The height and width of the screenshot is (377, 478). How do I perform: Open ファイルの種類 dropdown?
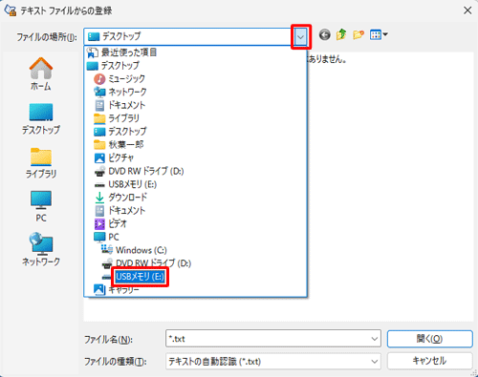pyautogui.click(x=273, y=362)
